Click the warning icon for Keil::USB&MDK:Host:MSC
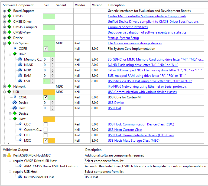Image resolution: width=208 pixels, height=186 pixels. [x=9, y=155]
